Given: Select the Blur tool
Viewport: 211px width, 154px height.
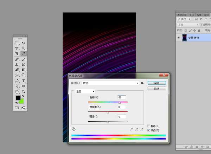Looking at the screenshot, I should (17, 75).
